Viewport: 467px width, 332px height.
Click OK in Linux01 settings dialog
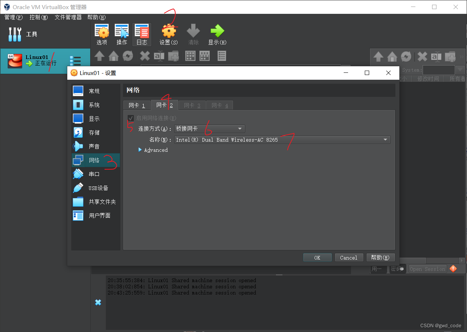(x=317, y=257)
